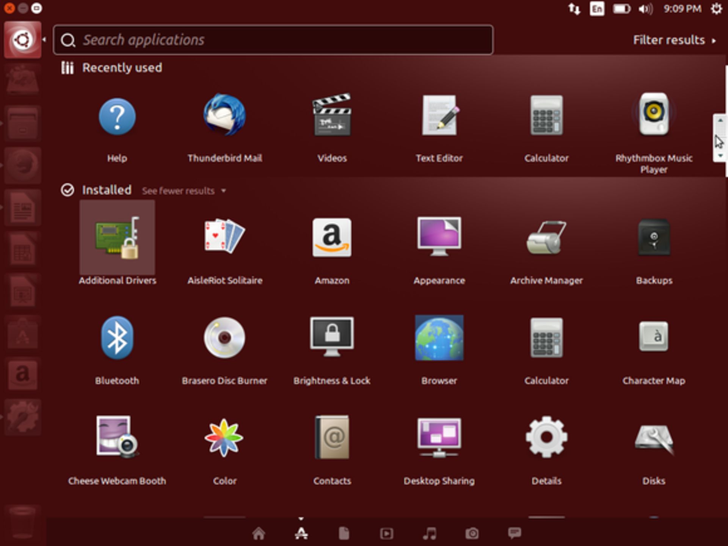728x546 pixels.
Task: Open the En keyboard layout indicator
Action: click(x=597, y=9)
